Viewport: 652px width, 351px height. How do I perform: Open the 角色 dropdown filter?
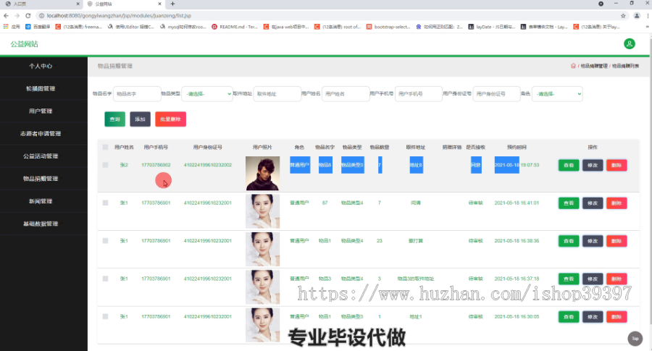pyautogui.click(x=557, y=94)
